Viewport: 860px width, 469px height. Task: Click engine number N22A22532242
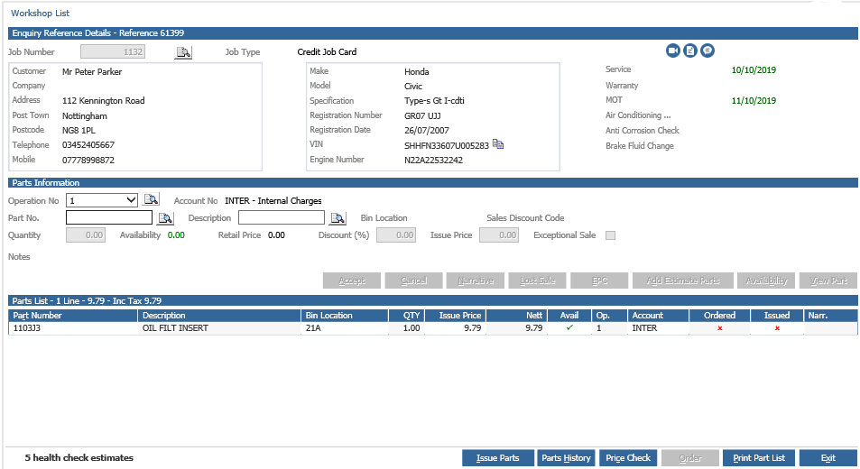(433, 160)
